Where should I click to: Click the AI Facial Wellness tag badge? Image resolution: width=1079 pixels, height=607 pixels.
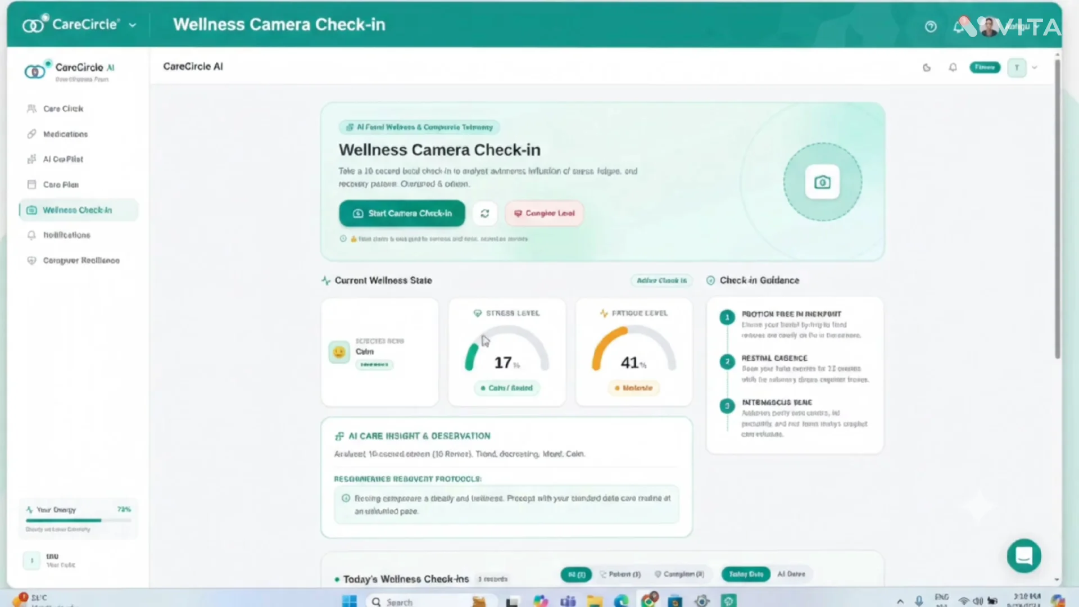419,127
